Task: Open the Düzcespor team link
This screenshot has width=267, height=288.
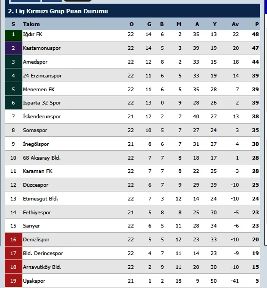Action: click(x=36, y=185)
